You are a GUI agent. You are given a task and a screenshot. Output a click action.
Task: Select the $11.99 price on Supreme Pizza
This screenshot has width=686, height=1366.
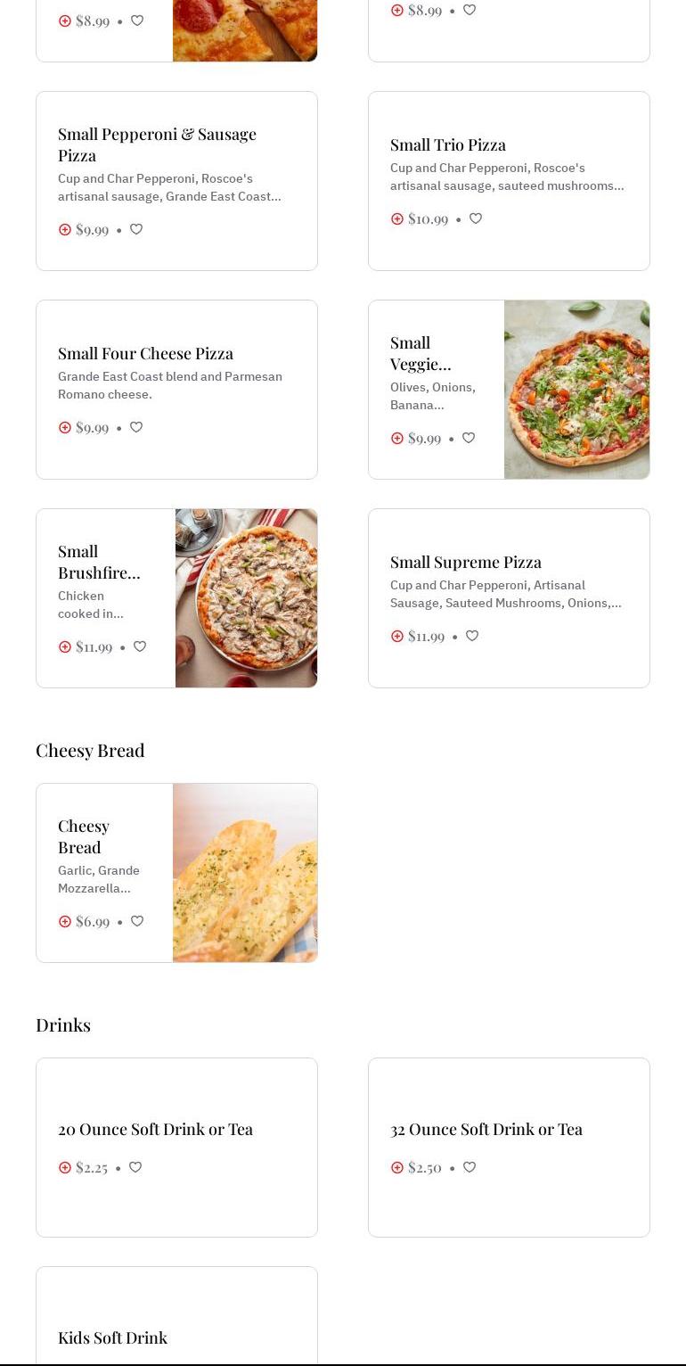tap(426, 637)
